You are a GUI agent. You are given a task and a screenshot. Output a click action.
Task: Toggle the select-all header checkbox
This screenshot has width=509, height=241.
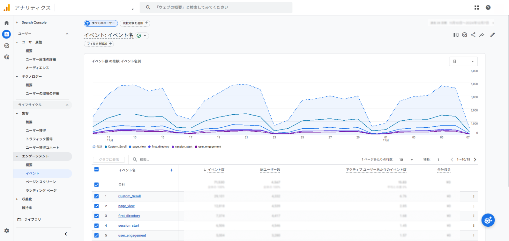click(96, 169)
